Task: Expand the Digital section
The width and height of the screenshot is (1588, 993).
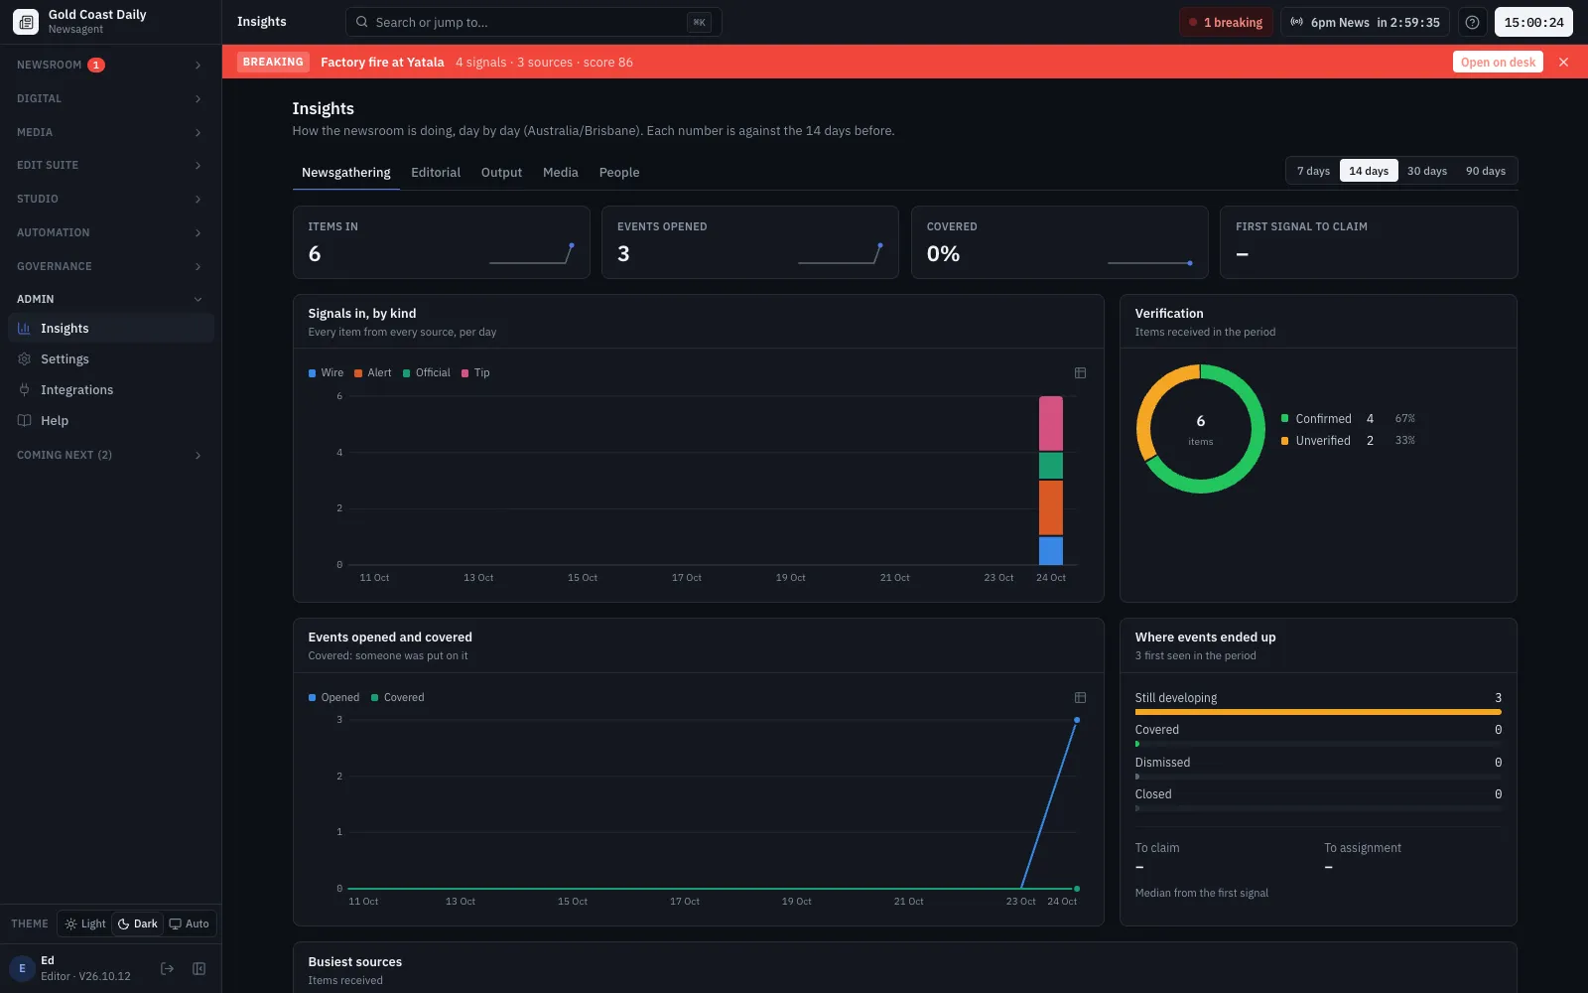Action: (111, 98)
